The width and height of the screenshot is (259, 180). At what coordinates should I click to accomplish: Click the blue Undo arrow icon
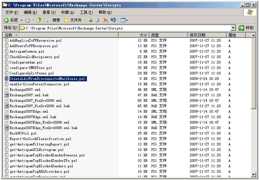(113, 20)
